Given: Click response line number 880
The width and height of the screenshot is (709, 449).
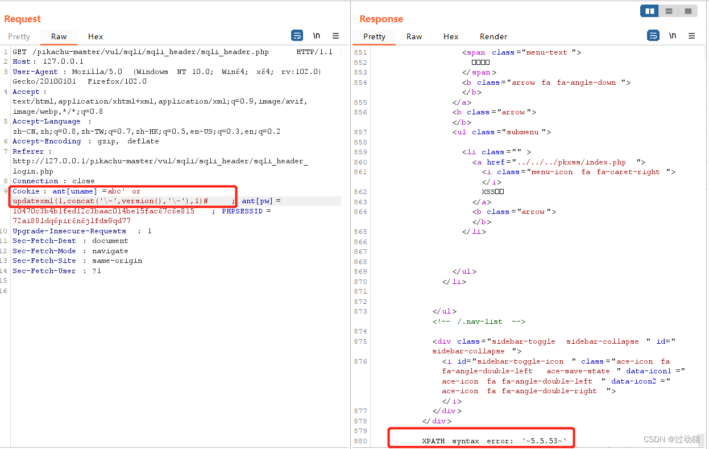Looking at the screenshot, I should pos(360,441).
